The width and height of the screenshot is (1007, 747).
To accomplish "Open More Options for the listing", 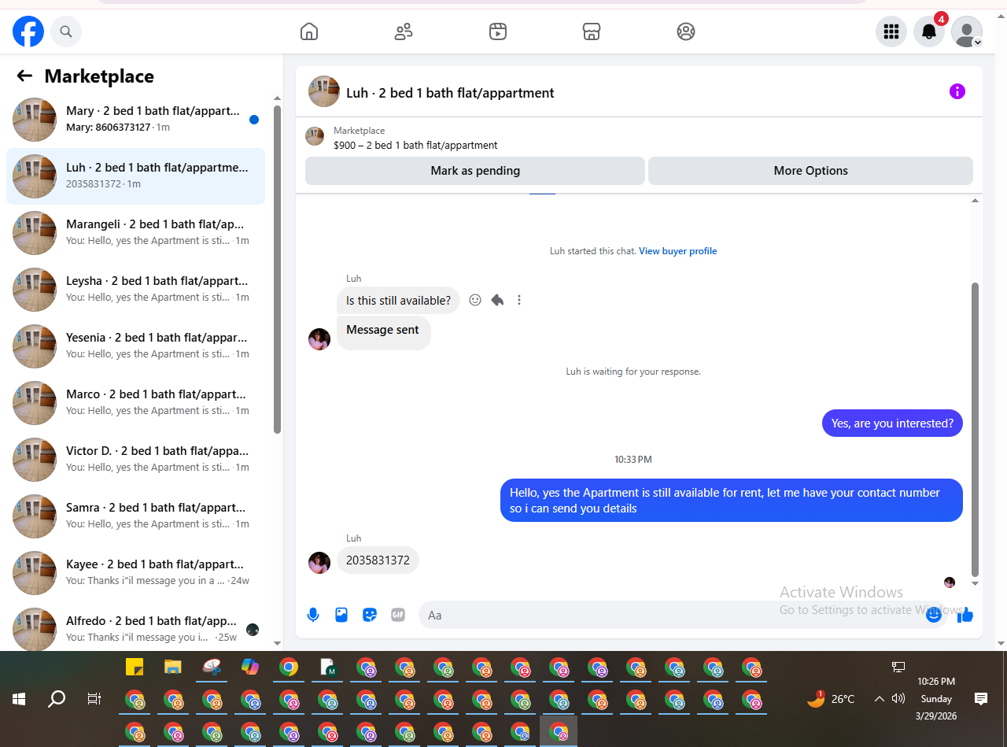I will [810, 171].
